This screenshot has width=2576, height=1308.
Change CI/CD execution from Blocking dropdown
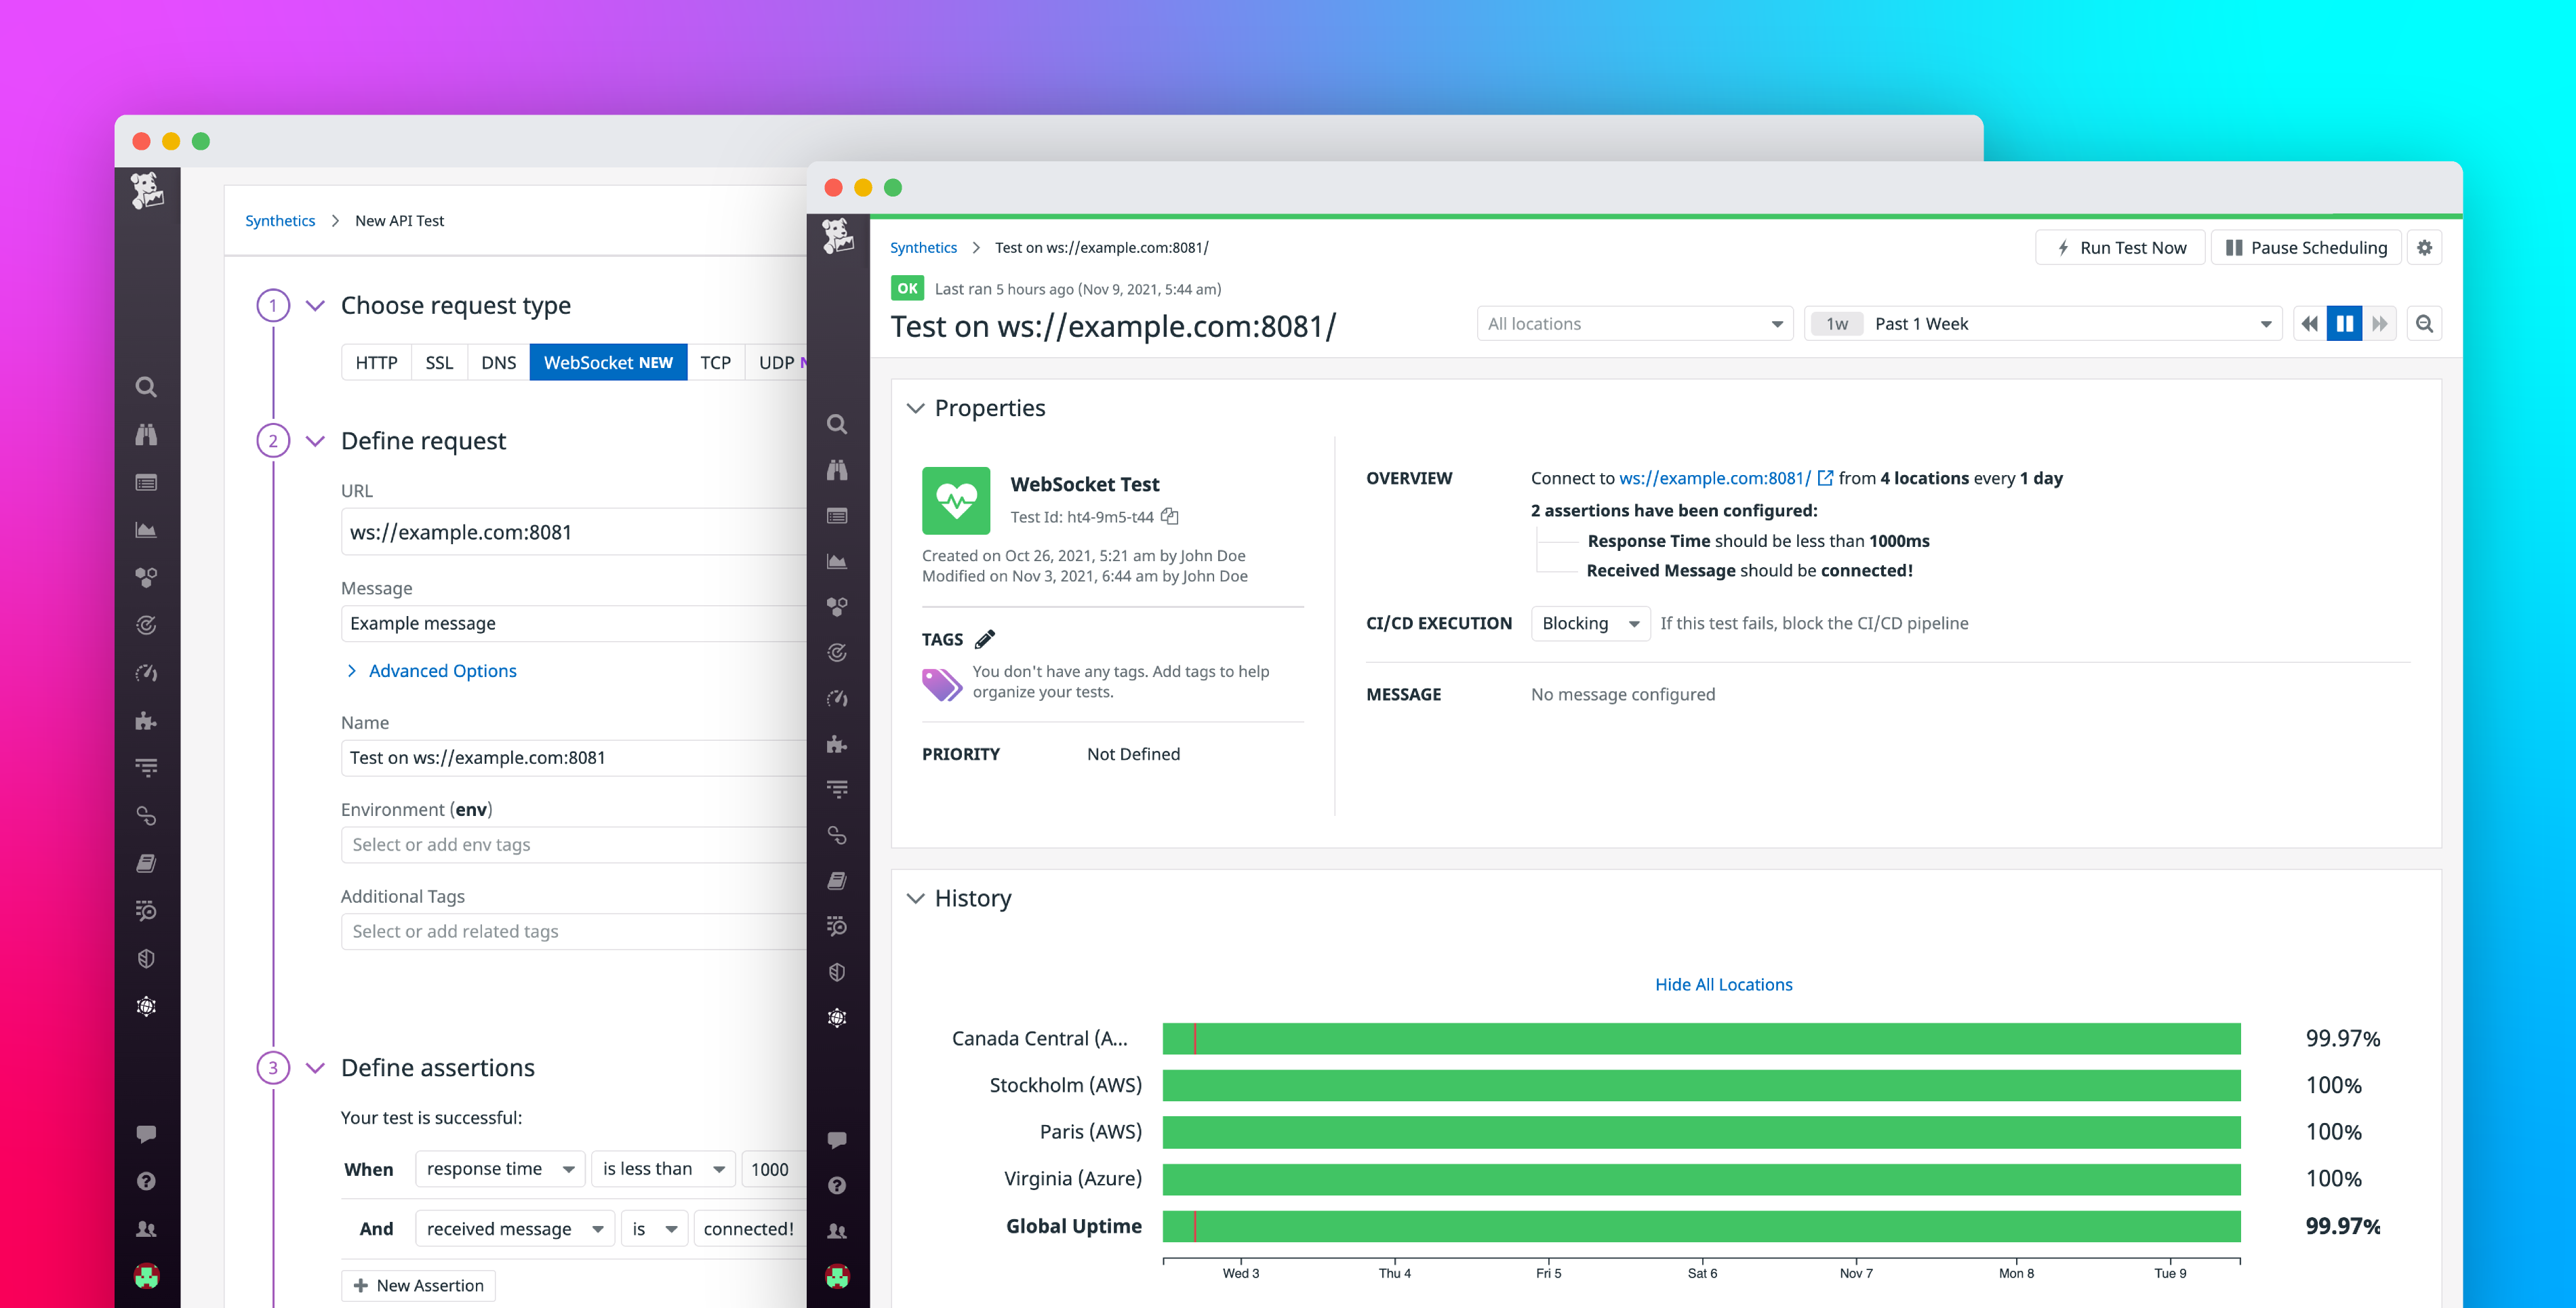[1589, 623]
